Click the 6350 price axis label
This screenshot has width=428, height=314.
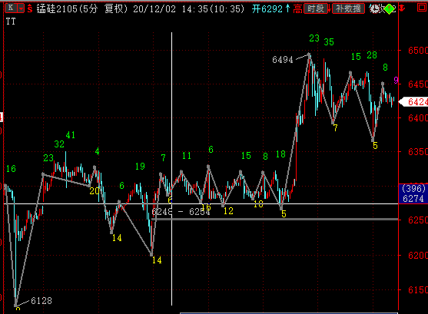(x=418, y=152)
